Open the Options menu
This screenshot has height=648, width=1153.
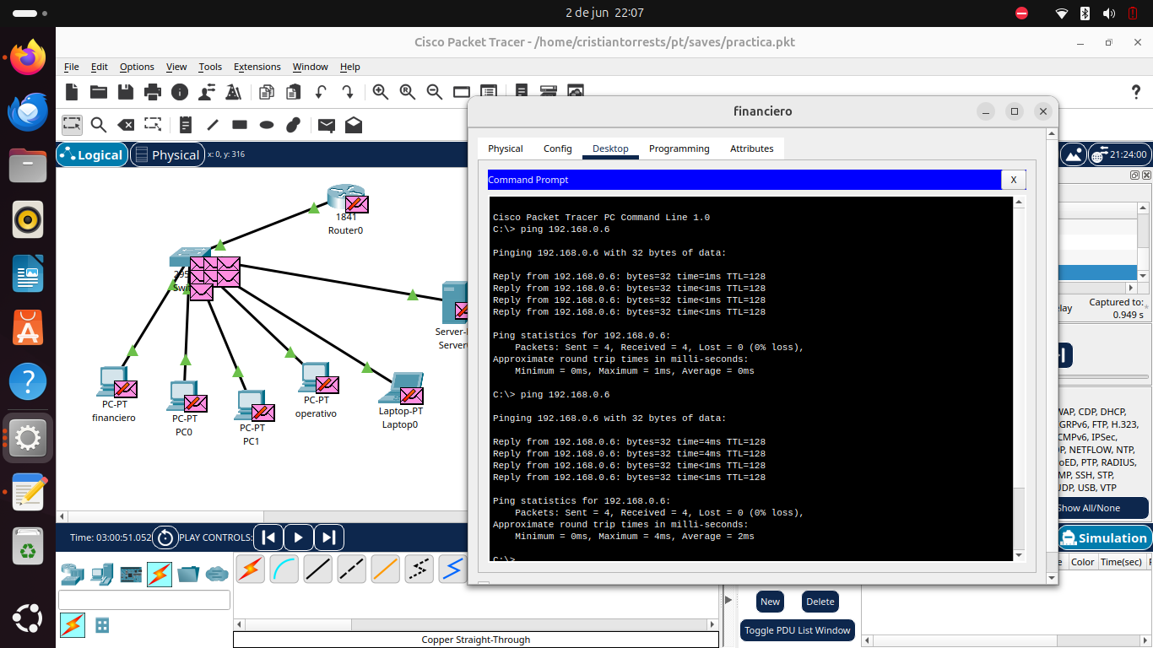point(137,67)
